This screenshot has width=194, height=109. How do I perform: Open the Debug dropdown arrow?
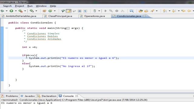[x=7, y=11]
